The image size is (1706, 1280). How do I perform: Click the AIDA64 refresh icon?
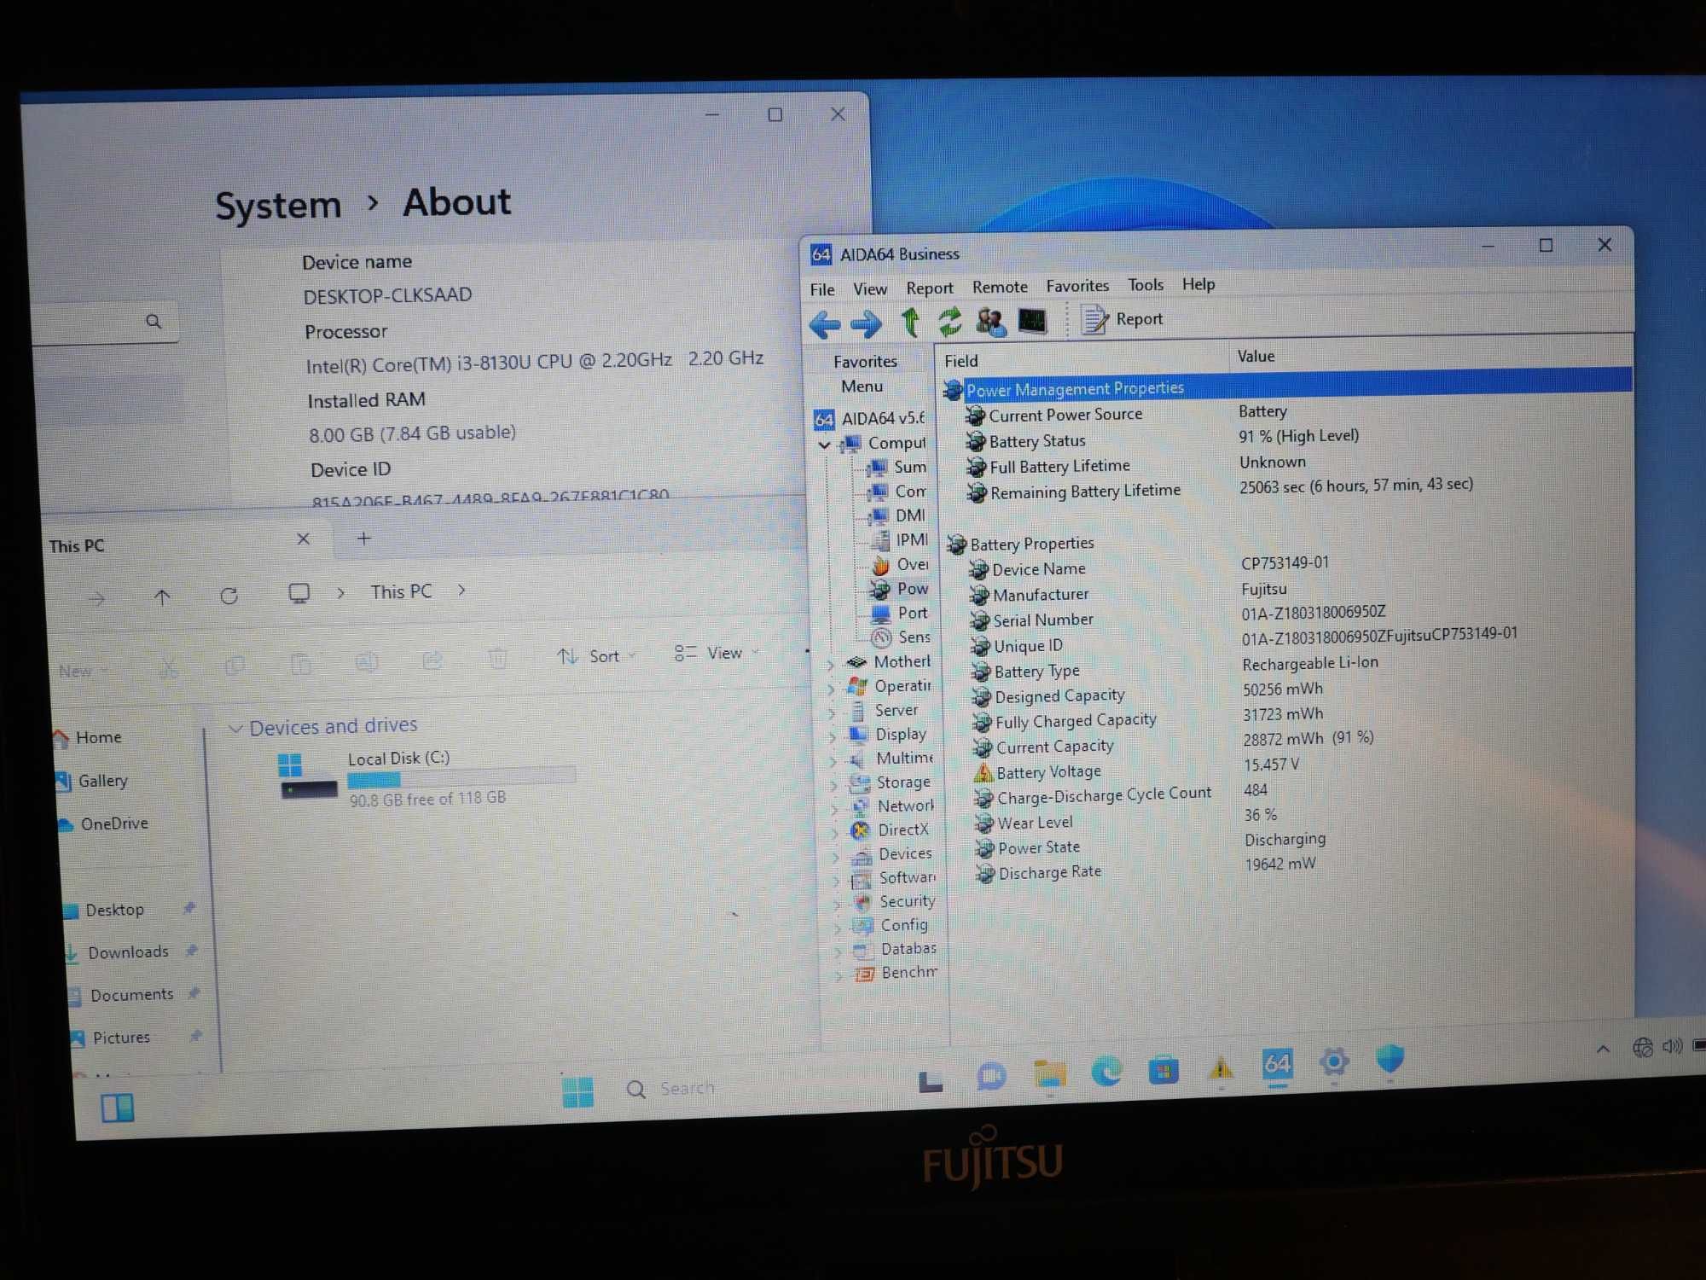(x=949, y=323)
